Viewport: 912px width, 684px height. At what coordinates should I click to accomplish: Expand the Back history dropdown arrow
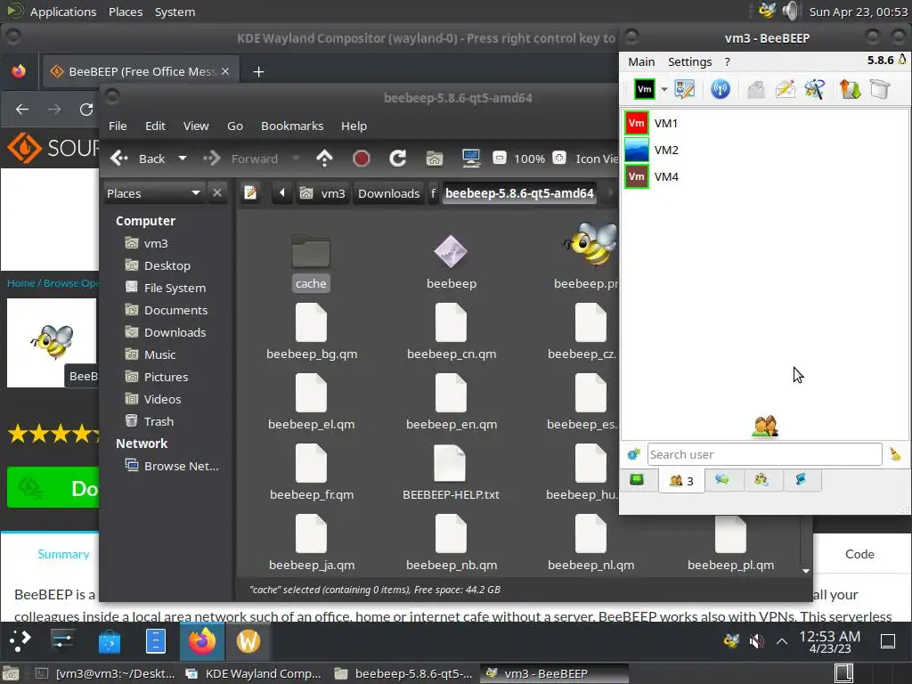(x=183, y=159)
